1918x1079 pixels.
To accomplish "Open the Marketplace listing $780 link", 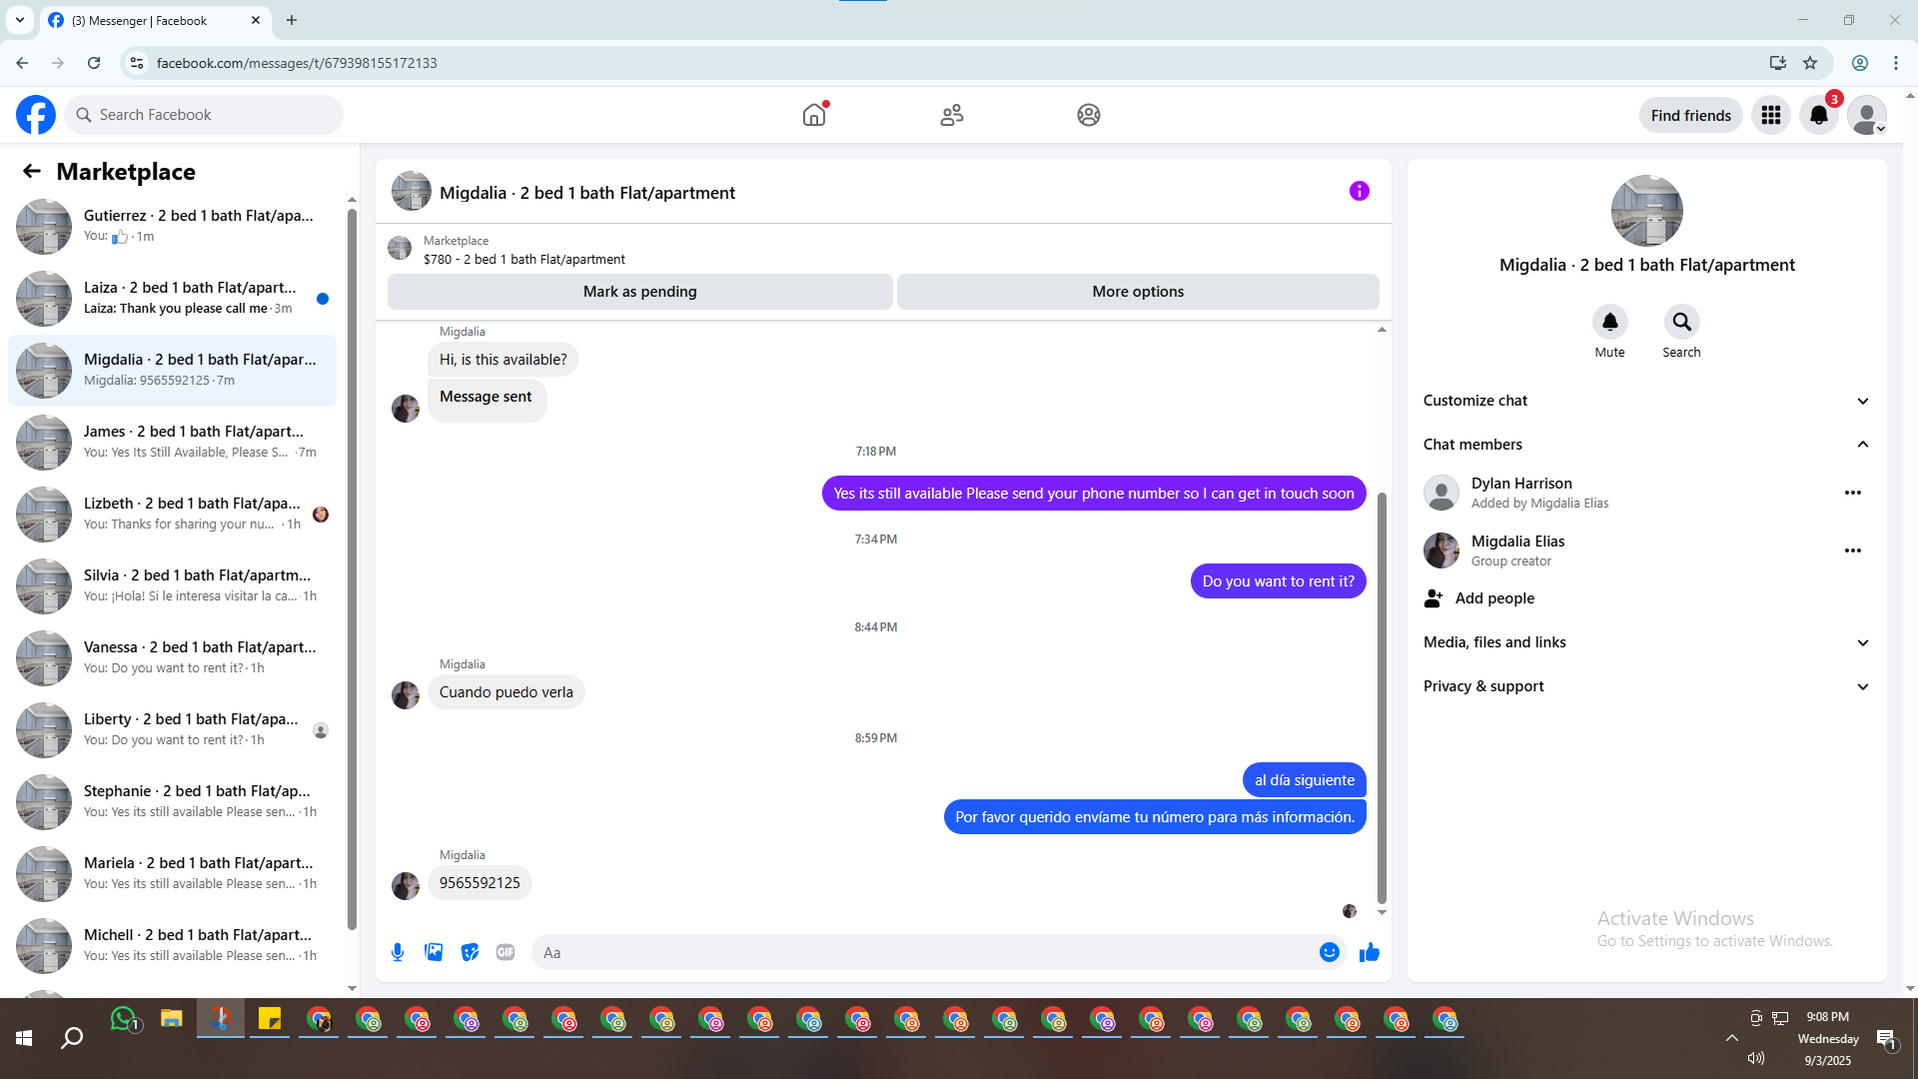I will [x=523, y=260].
